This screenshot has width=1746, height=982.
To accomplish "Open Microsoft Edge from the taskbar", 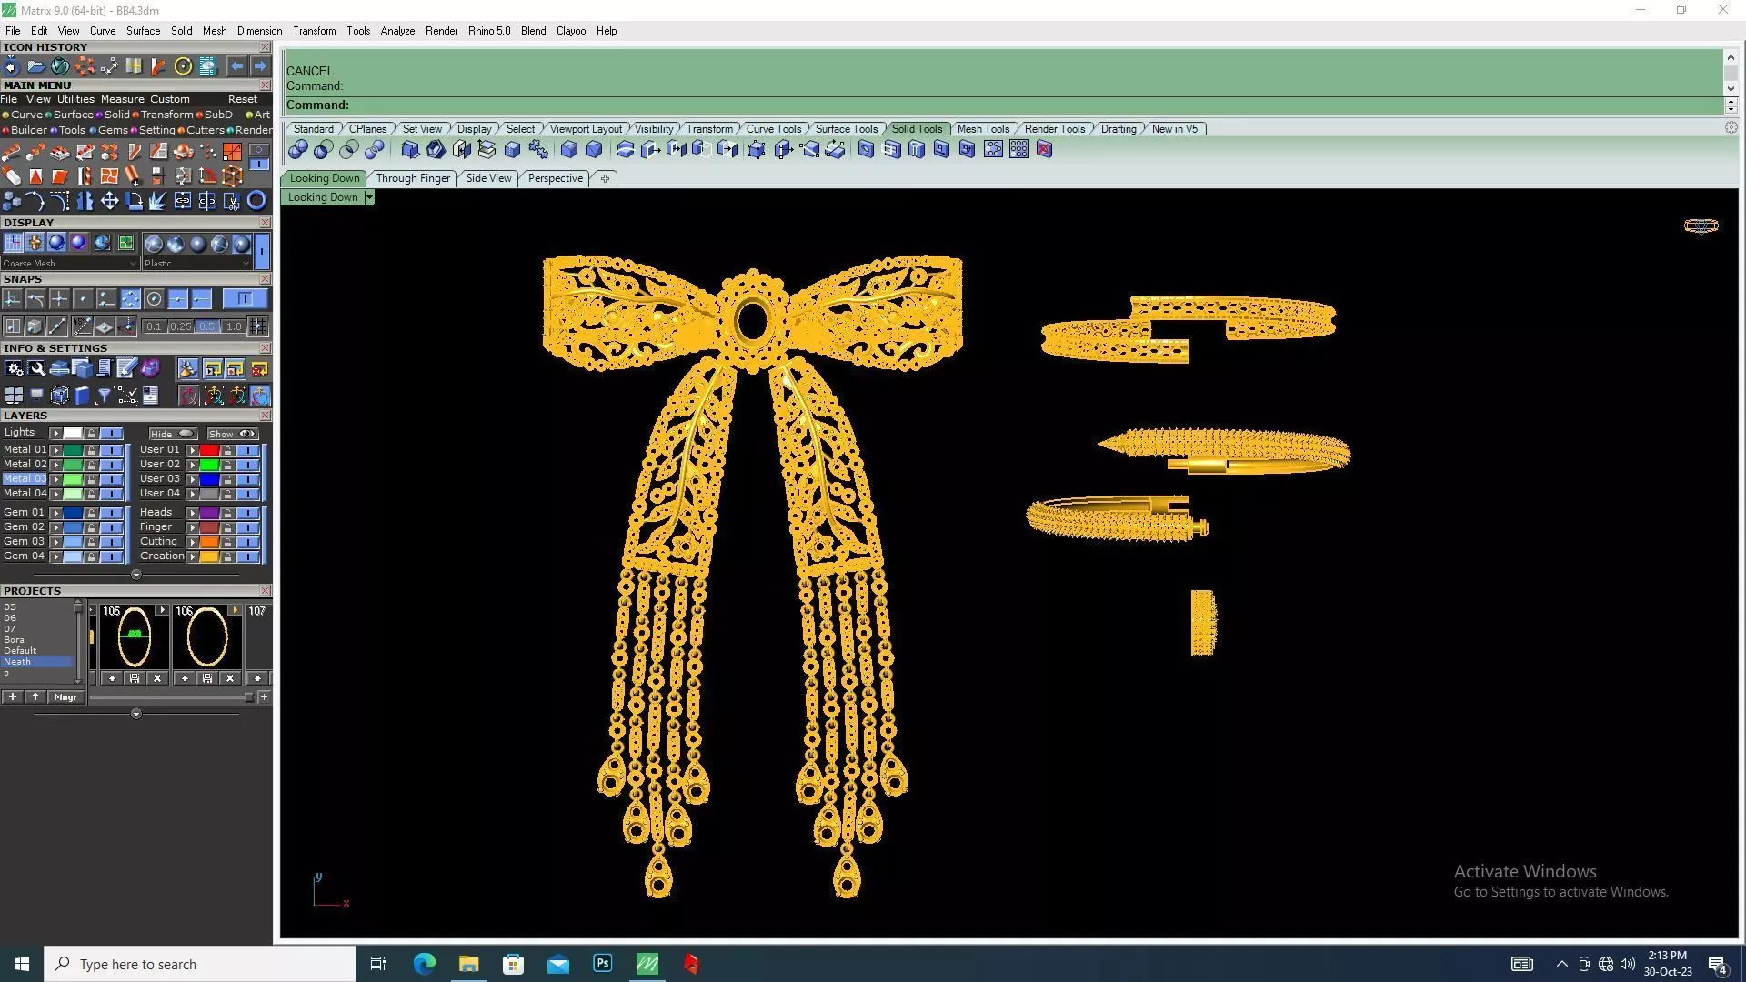I will (x=424, y=964).
